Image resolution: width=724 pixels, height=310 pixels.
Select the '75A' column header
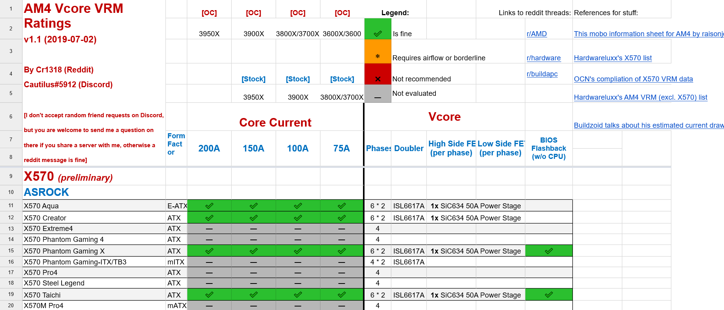pyautogui.click(x=342, y=148)
